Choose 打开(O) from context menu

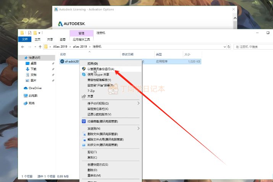111,63
